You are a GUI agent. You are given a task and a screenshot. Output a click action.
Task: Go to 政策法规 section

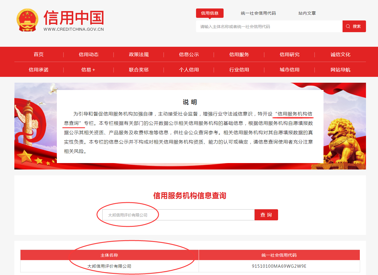(139, 54)
